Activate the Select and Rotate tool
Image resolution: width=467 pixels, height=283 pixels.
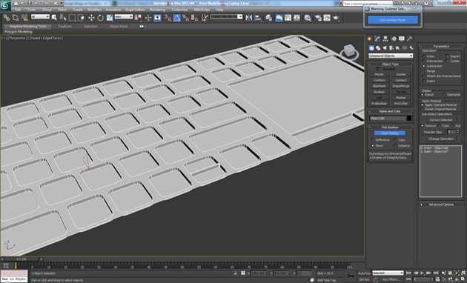pos(100,18)
